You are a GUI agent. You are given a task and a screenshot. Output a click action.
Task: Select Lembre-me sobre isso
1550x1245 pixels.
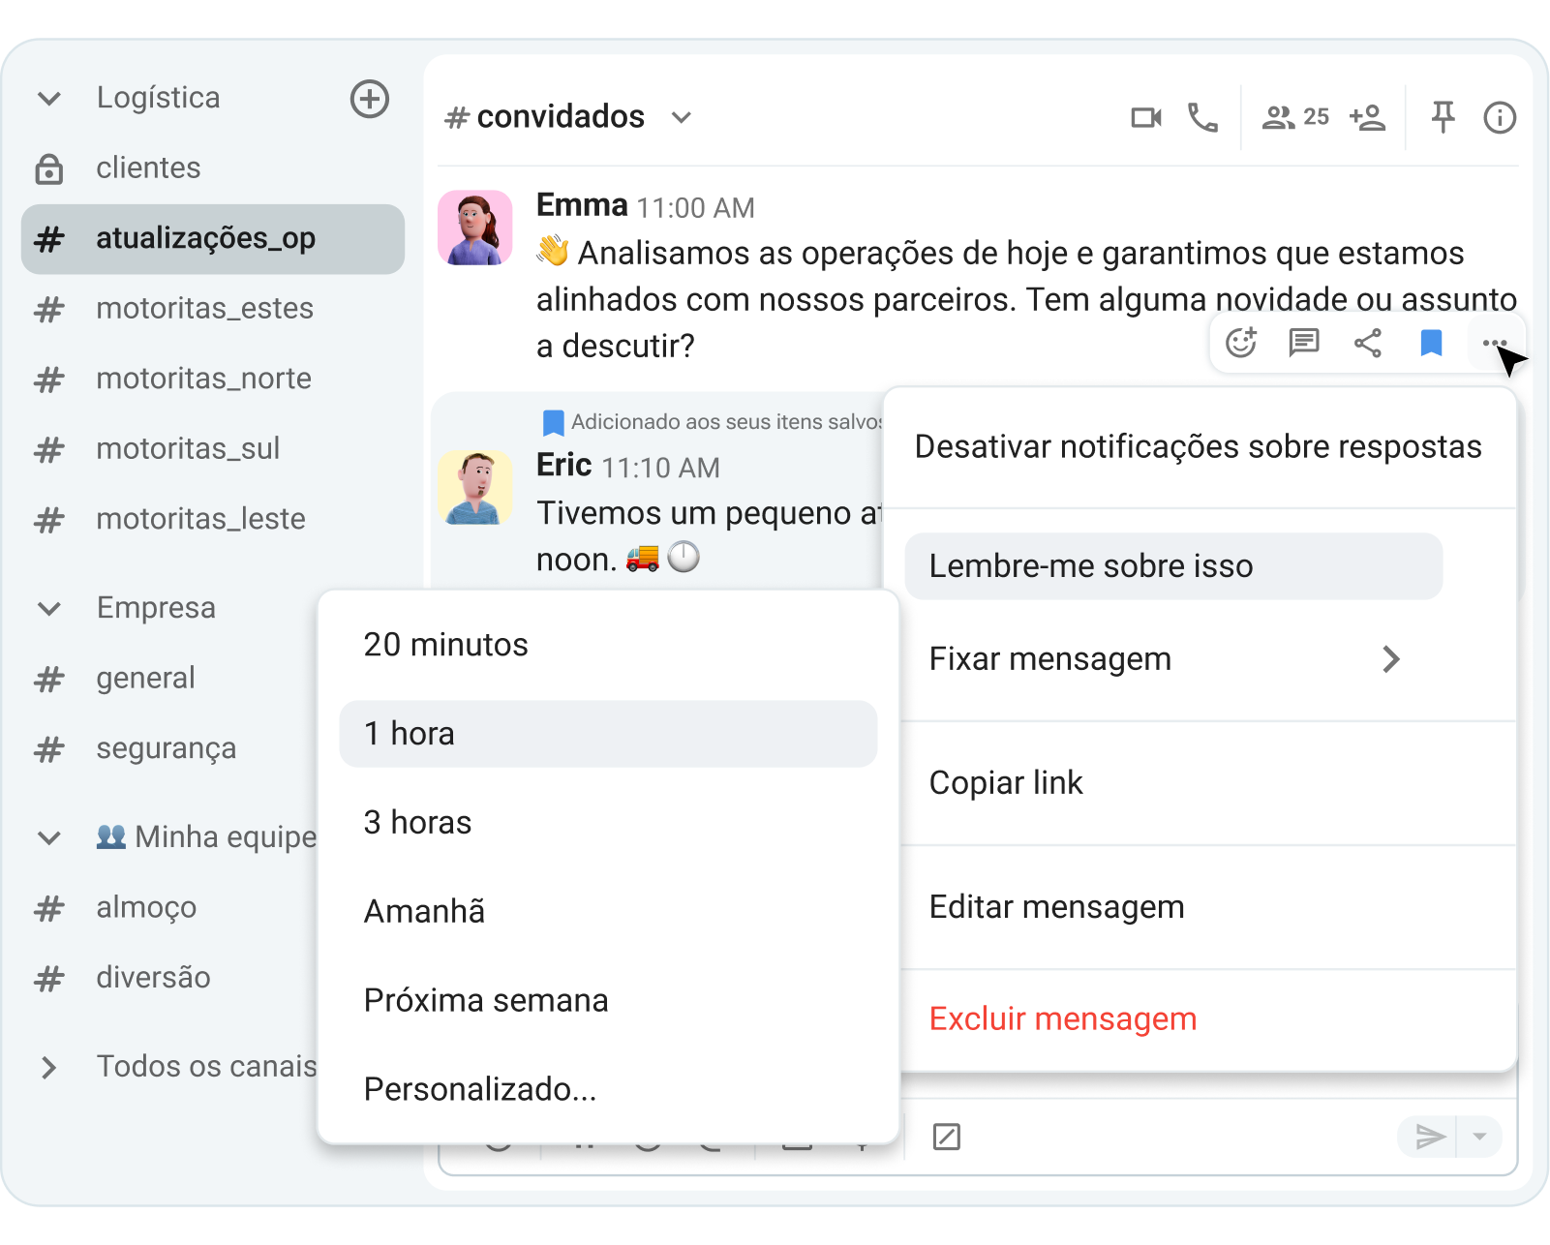coord(1173,566)
